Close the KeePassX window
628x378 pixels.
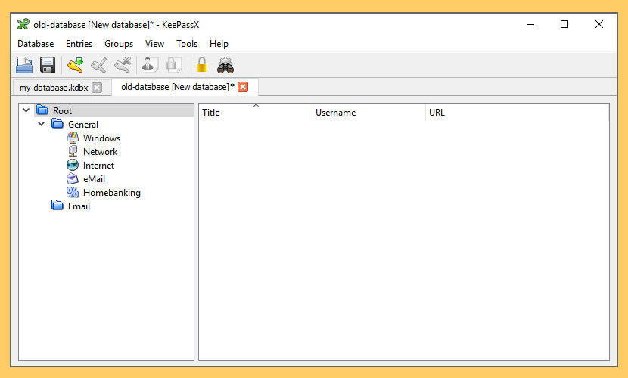[599, 24]
